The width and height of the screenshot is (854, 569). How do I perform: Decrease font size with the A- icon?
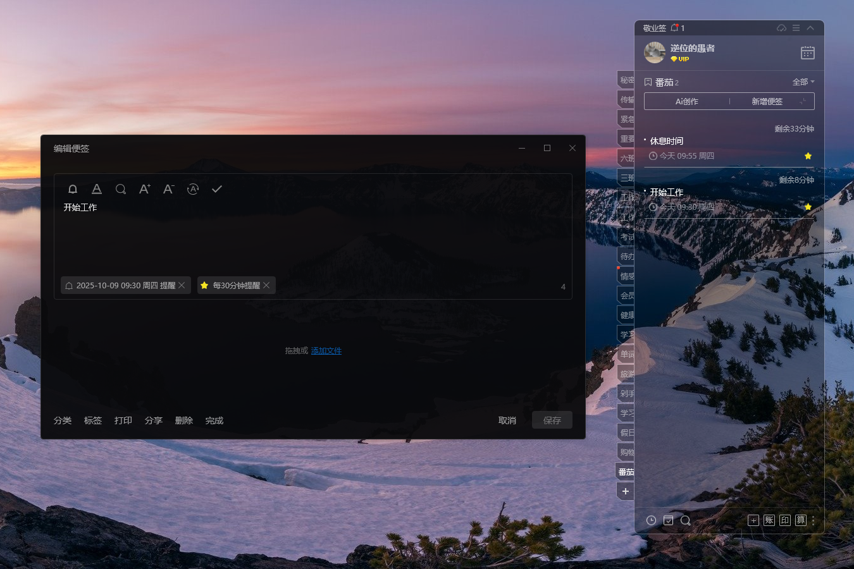tap(168, 189)
